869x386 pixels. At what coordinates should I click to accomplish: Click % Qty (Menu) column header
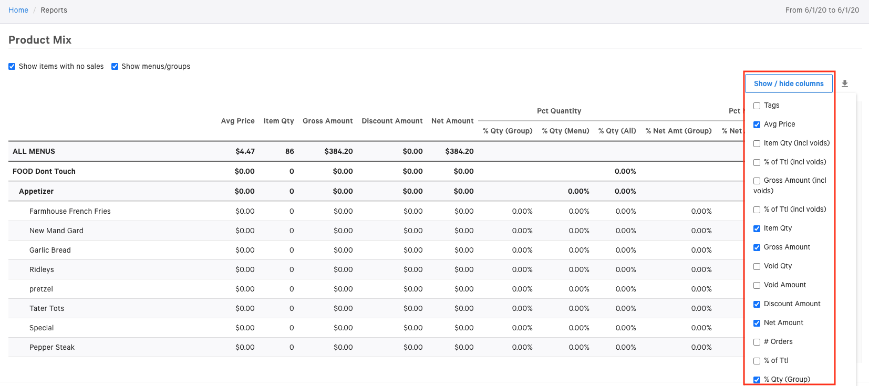[565, 131]
